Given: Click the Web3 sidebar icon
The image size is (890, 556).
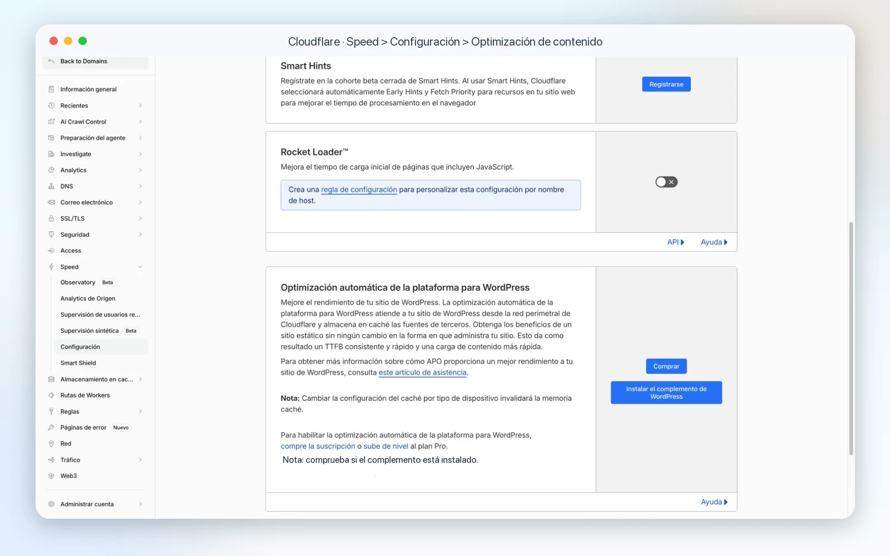Looking at the screenshot, I should (51, 476).
